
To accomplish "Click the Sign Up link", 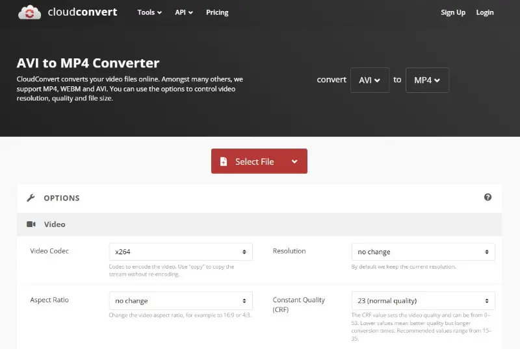I will (x=453, y=12).
